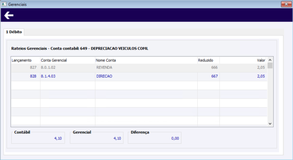Close the Gerenciais window

(x=286, y=4)
